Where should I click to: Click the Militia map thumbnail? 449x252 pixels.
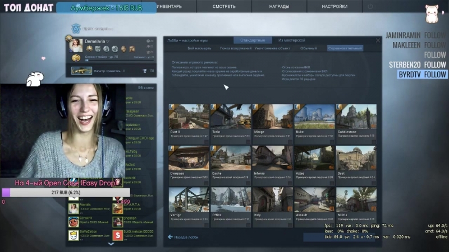[356, 199]
